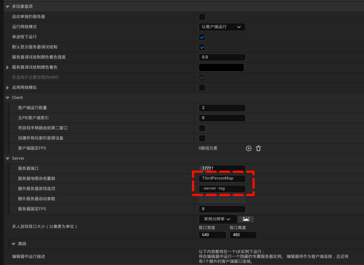Uncheck 默认显示服务器调试绘制
Image resolution: width=364 pixels, height=265 pixels.
(202, 47)
